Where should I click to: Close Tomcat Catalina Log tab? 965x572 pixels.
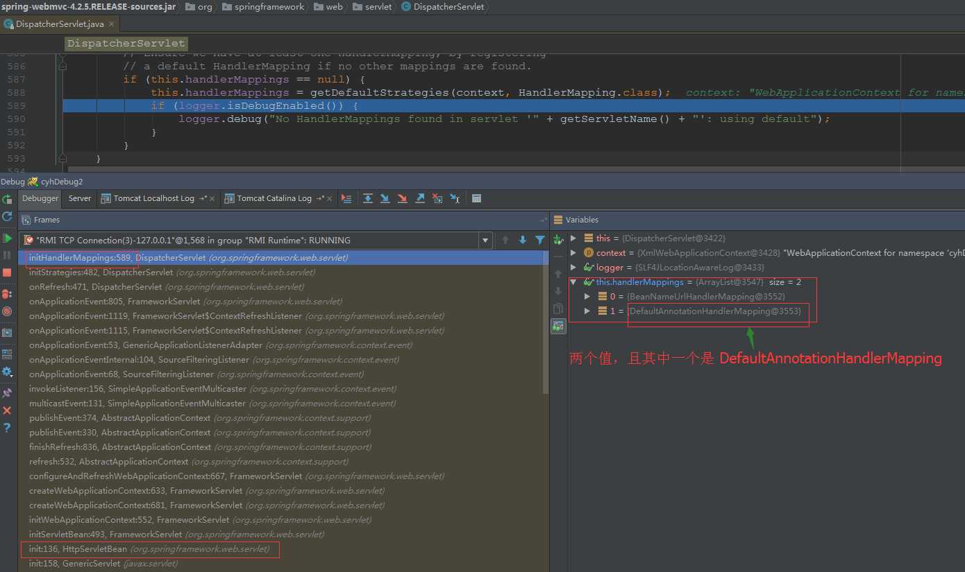329,199
